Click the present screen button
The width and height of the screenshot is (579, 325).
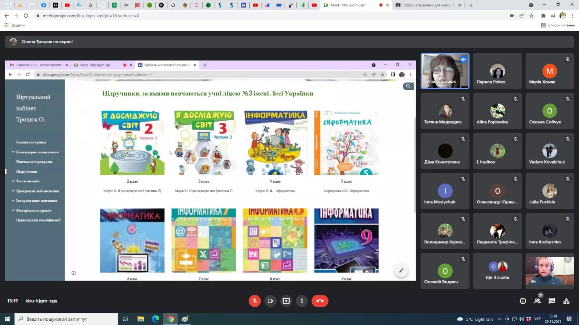286,301
